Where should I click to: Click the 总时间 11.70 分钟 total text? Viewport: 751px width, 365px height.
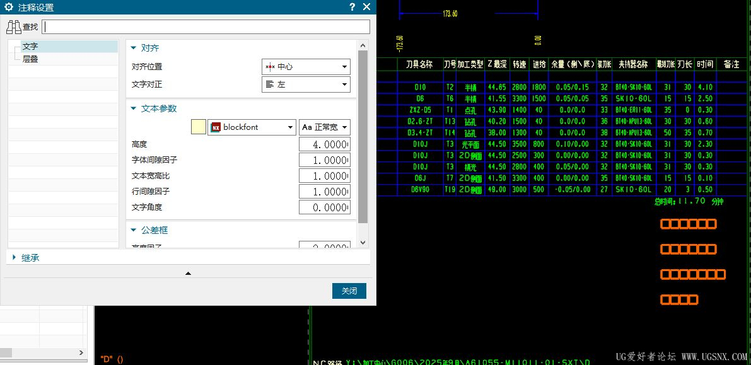click(689, 202)
